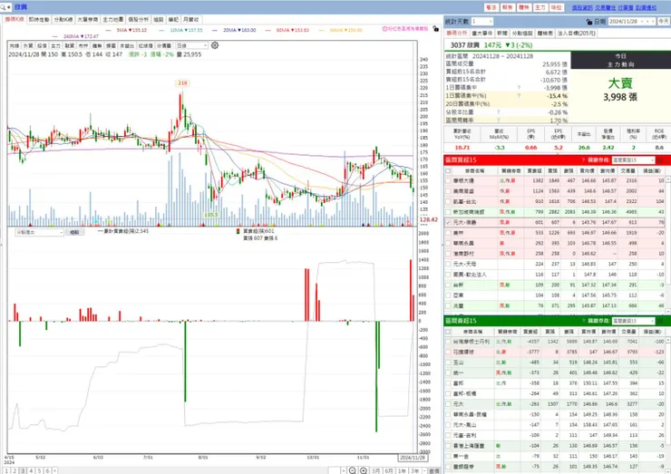The image size is (671, 474).
Task: Switch to 個股分析 tab
Action: coord(138,20)
